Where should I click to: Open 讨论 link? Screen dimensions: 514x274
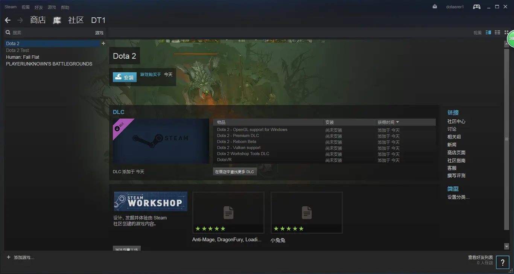pyautogui.click(x=452, y=129)
